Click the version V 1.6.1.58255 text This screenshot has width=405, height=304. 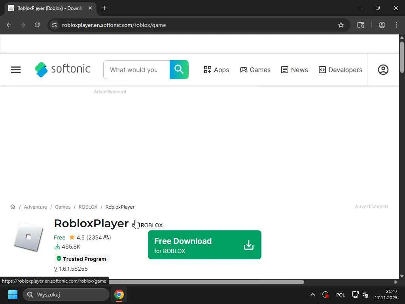71,269
